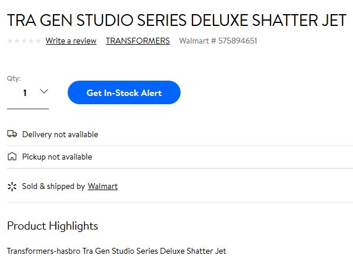Rate five stars using last star
The width and height of the screenshot is (353, 262).
38,41
